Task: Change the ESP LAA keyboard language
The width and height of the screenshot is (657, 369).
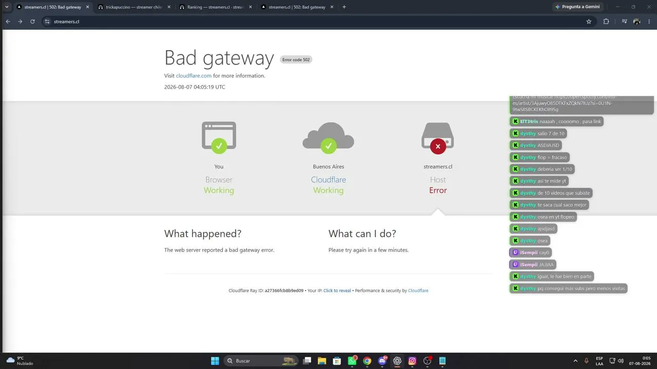Action: pyautogui.click(x=600, y=361)
